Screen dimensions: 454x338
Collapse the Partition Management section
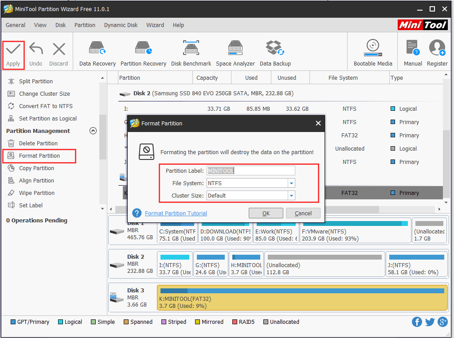[93, 131]
